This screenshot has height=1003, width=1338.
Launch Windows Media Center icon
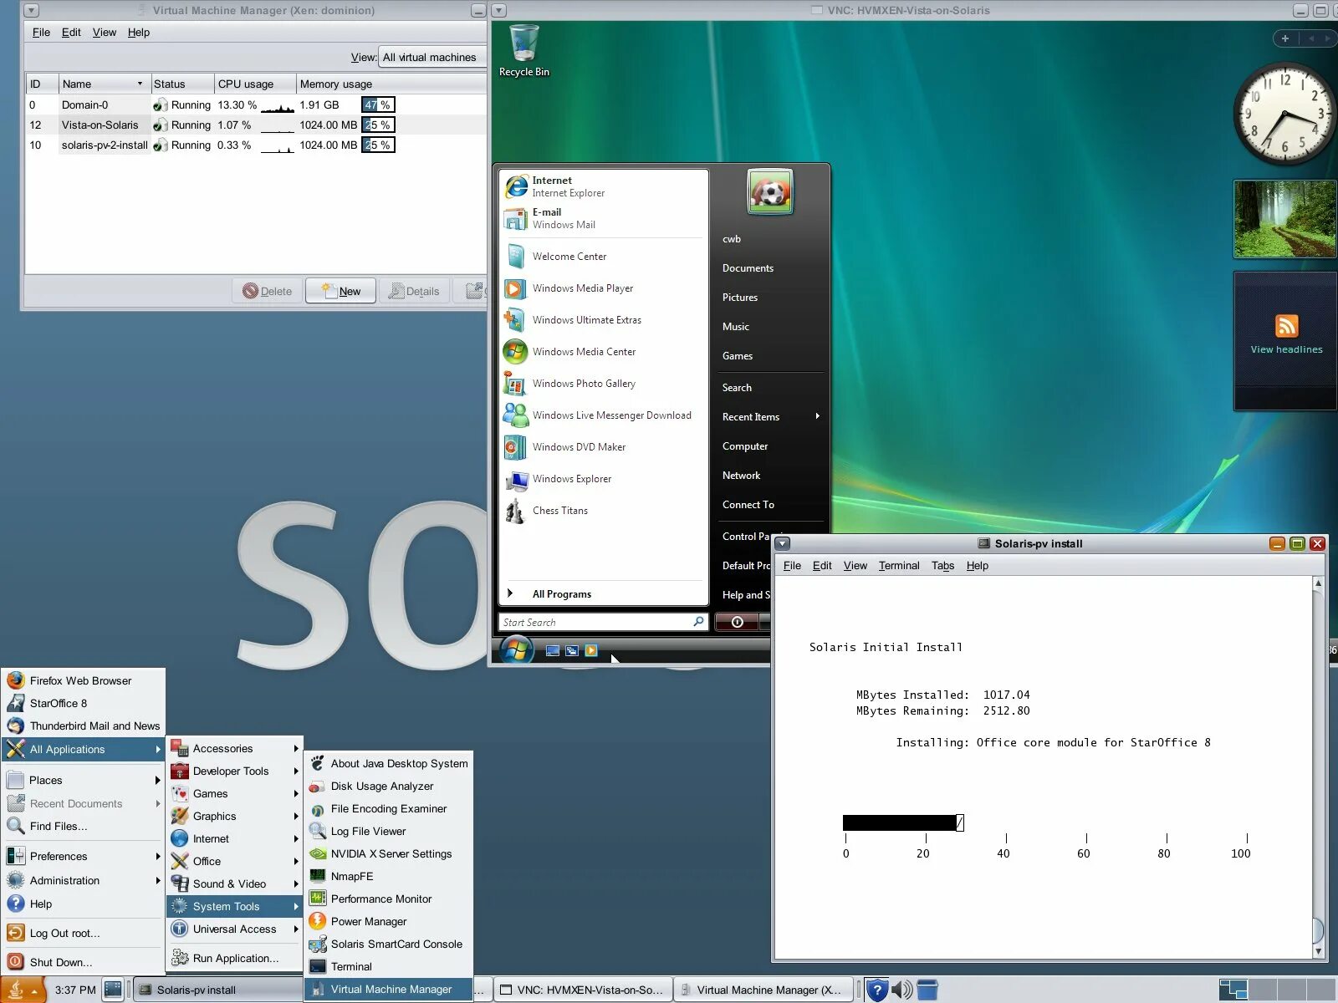point(515,352)
